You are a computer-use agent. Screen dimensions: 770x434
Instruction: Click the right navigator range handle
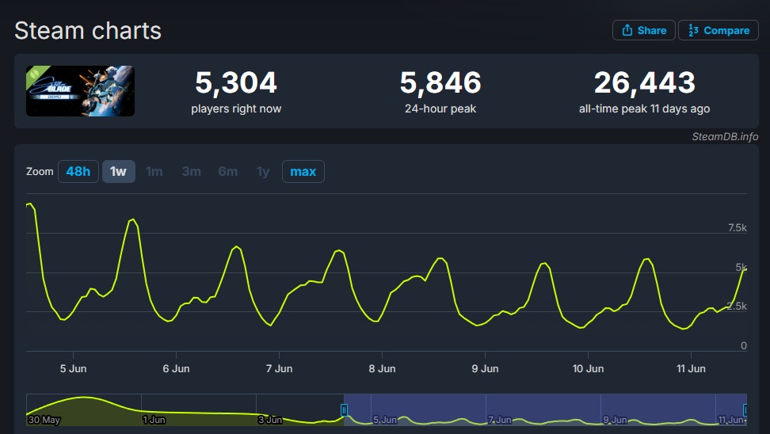point(745,410)
